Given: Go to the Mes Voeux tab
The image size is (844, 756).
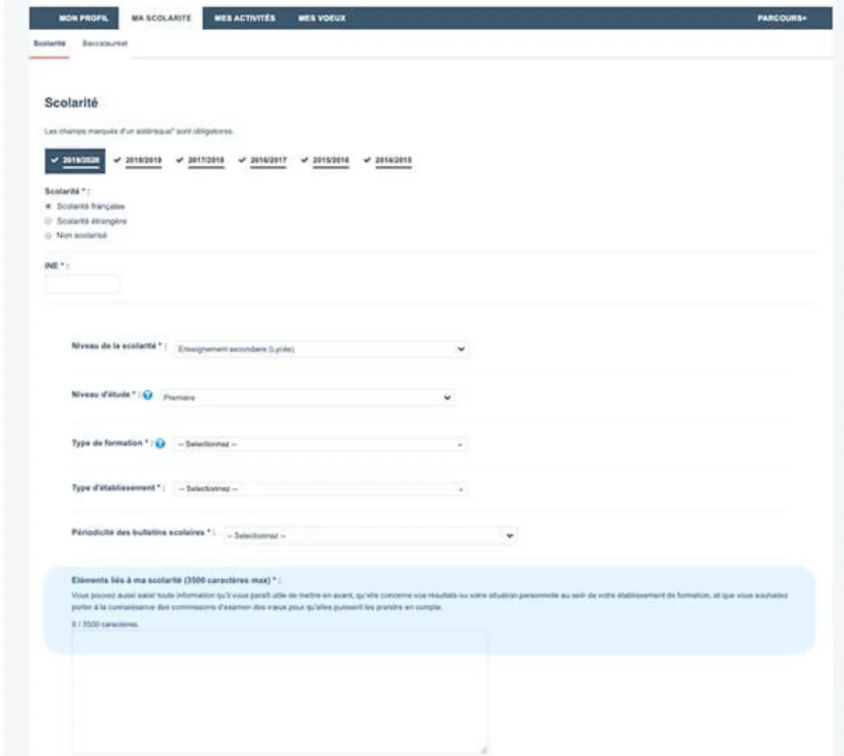Looking at the screenshot, I should (x=321, y=18).
